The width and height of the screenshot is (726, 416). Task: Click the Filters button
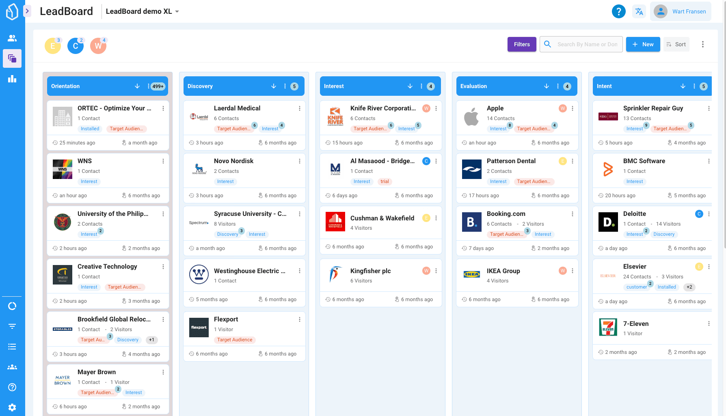tap(522, 44)
